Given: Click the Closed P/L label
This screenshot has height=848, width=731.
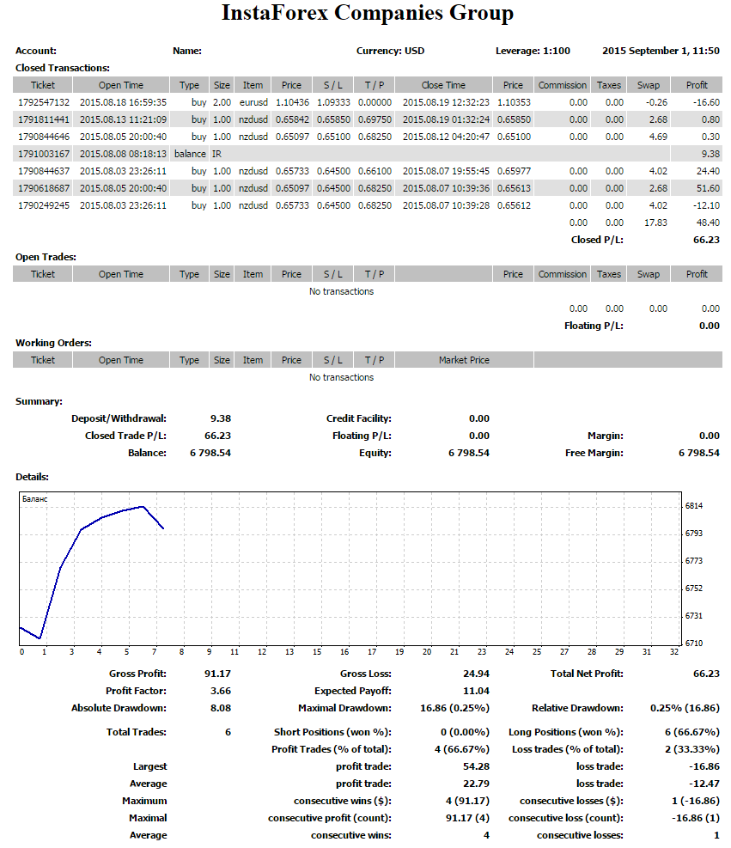Looking at the screenshot, I should tap(597, 240).
